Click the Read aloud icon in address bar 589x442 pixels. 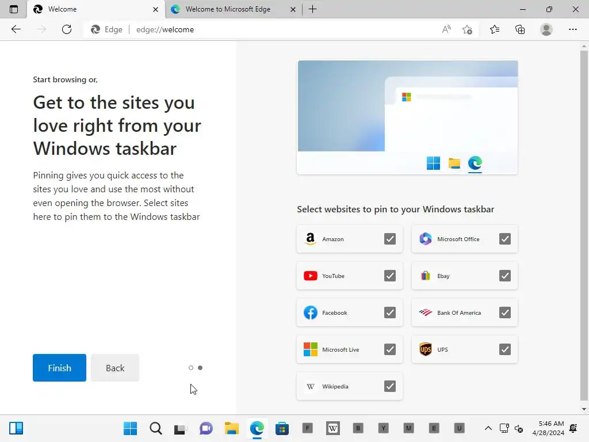tap(446, 29)
